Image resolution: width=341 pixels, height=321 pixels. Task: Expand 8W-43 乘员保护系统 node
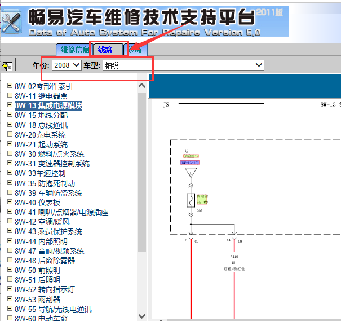pyautogui.click(x=10, y=231)
